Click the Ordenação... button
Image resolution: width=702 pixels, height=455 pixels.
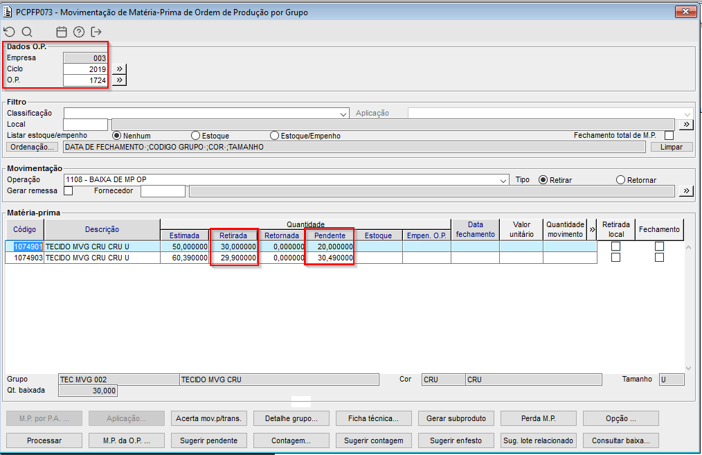coord(33,147)
